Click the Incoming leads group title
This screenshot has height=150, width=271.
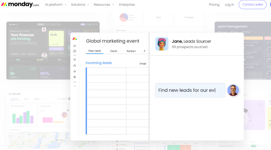point(99,63)
